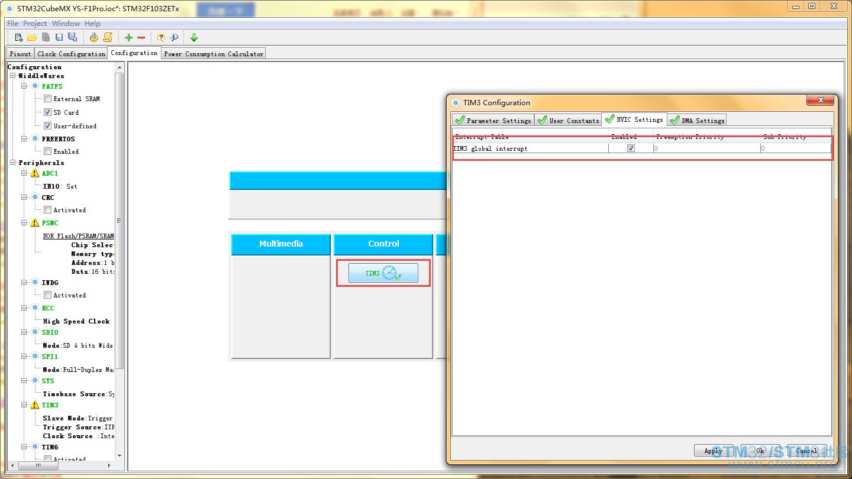This screenshot has height=479, width=852.
Task: Click the red minus toolbar icon
Action: pyautogui.click(x=141, y=37)
